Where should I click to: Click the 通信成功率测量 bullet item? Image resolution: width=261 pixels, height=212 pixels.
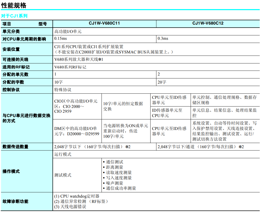[120, 188]
